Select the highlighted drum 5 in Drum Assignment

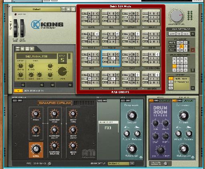[174, 66]
